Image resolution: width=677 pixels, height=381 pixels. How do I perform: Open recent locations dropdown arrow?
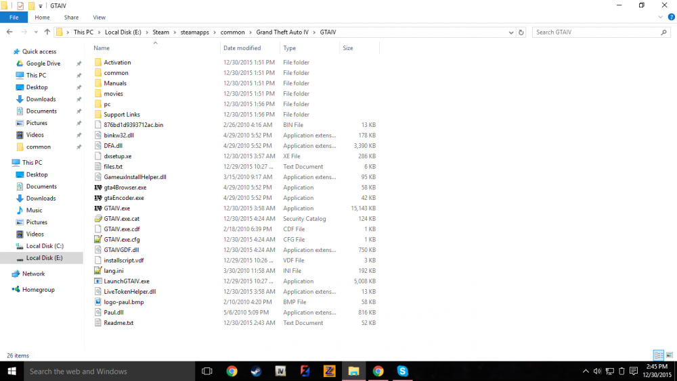tap(36, 32)
